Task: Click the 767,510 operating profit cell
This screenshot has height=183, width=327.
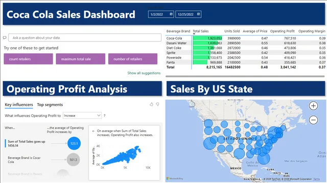Action: coord(290,38)
